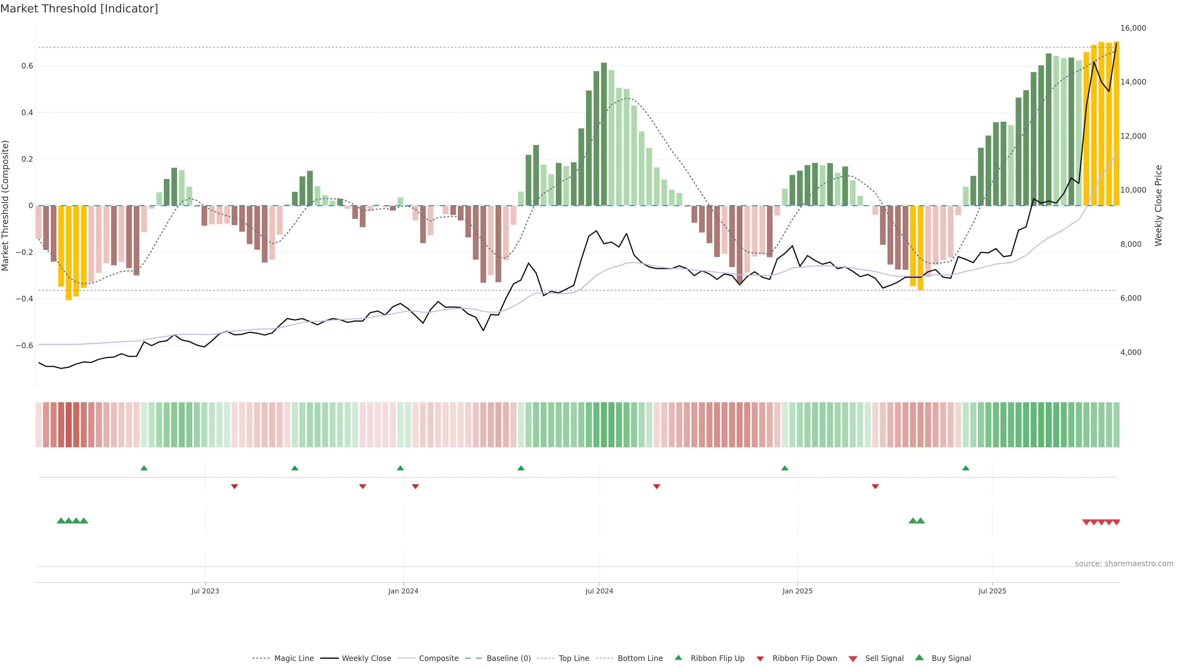Click the first green ribbon flip up marker
The width and height of the screenshot is (1189, 669).
pyautogui.click(x=144, y=468)
